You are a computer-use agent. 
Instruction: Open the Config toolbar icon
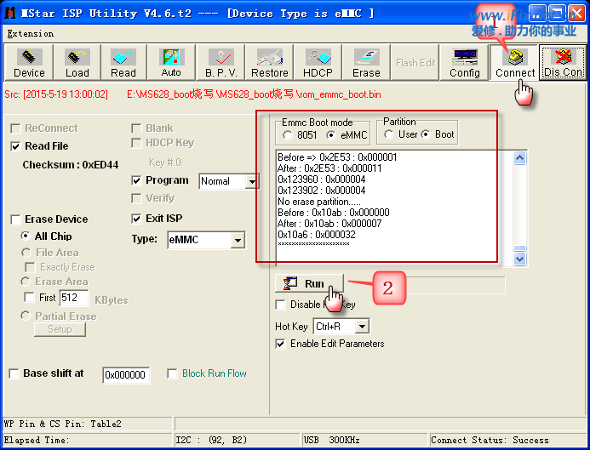465,62
